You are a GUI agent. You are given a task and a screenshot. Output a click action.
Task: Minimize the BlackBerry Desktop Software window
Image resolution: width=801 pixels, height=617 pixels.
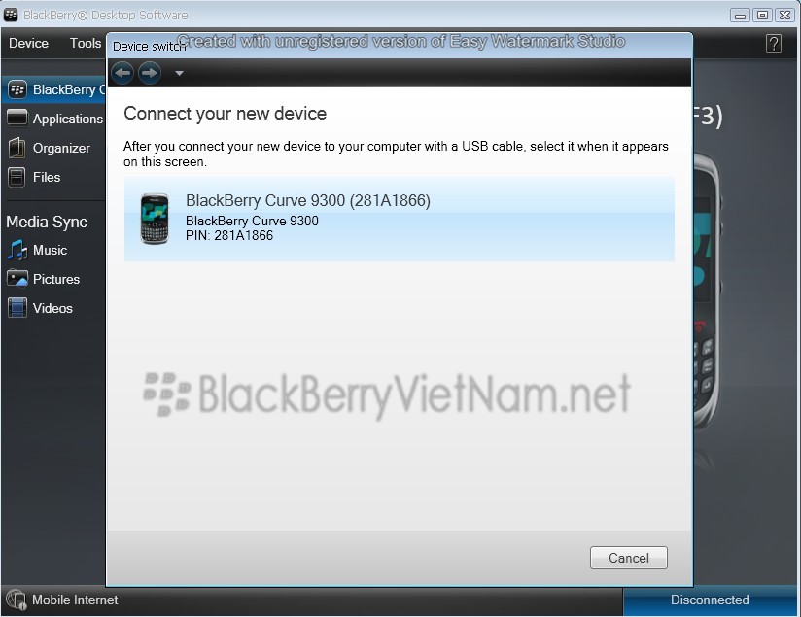click(x=740, y=16)
